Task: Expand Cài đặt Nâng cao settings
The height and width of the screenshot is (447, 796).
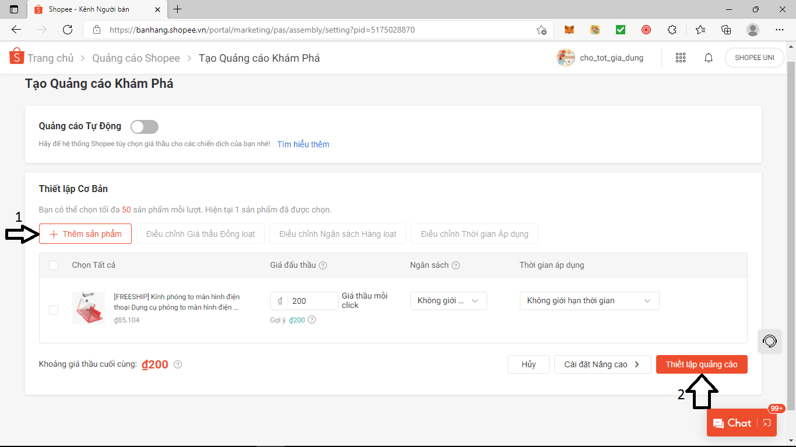Action: (602, 364)
